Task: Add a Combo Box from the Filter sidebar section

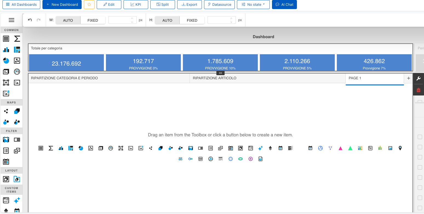Action: tap(17, 140)
